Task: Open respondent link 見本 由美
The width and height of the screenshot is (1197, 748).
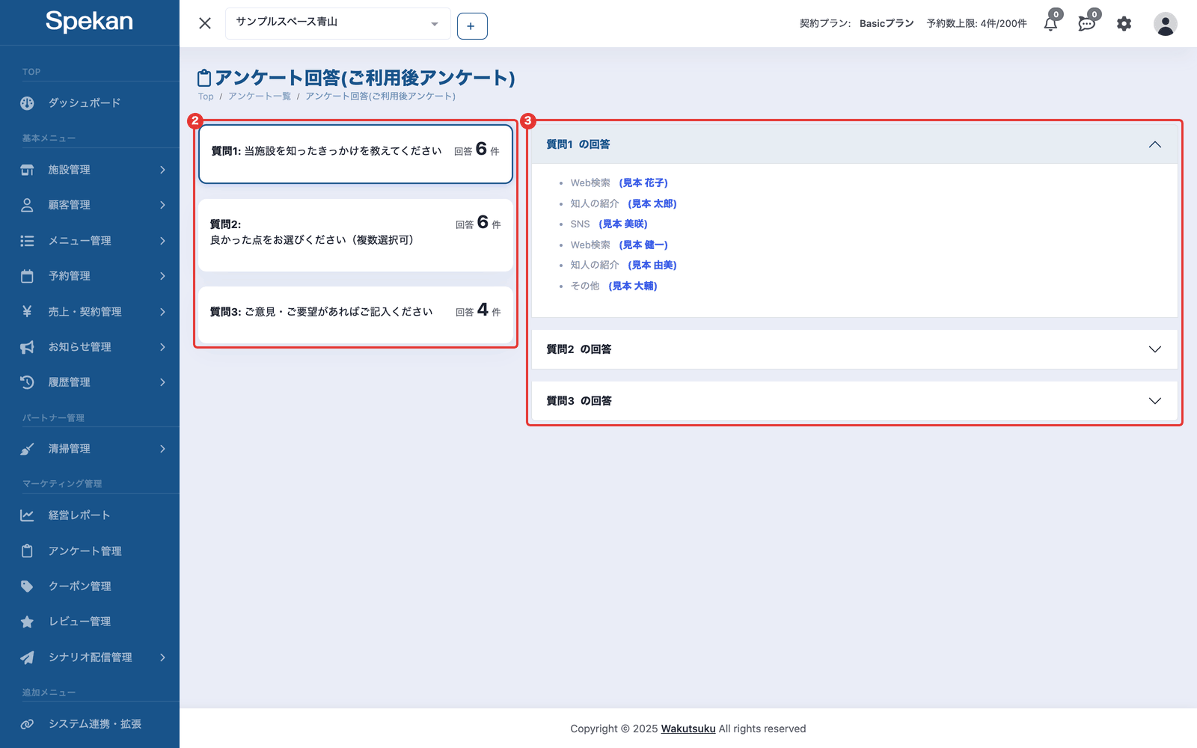Action: (x=652, y=266)
